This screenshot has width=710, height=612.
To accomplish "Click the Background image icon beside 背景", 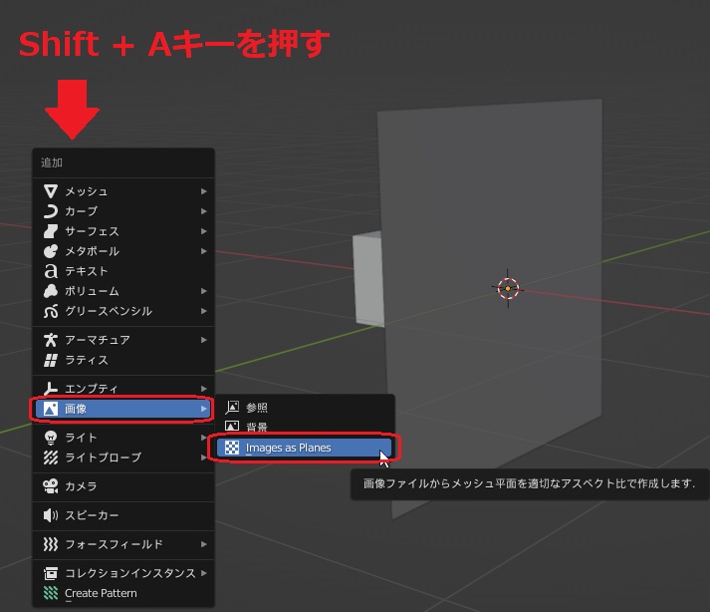I will click(232, 427).
